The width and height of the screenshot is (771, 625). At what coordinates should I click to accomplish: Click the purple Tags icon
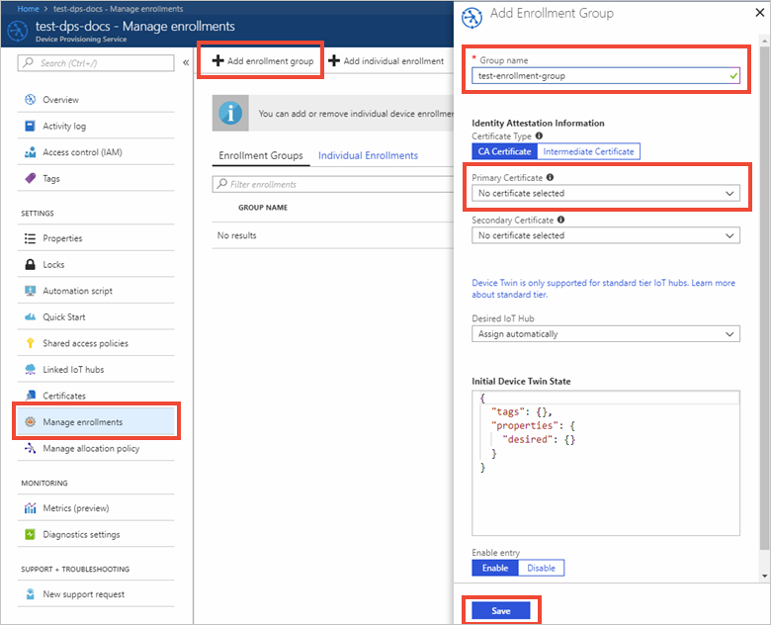pyautogui.click(x=30, y=178)
